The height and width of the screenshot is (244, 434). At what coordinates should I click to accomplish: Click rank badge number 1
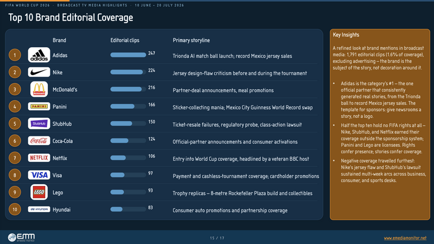[x=15, y=55]
